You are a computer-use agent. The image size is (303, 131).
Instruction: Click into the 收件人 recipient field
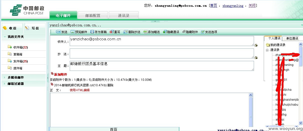tap(162, 41)
